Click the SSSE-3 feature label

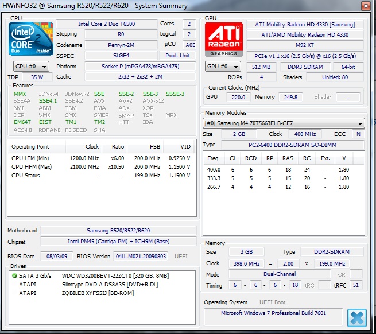tap(175, 94)
